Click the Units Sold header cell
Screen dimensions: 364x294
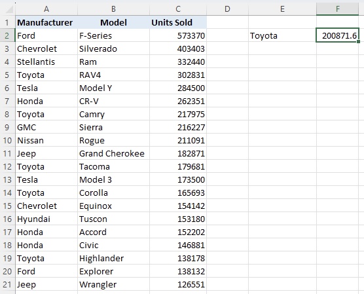pos(178,22)
